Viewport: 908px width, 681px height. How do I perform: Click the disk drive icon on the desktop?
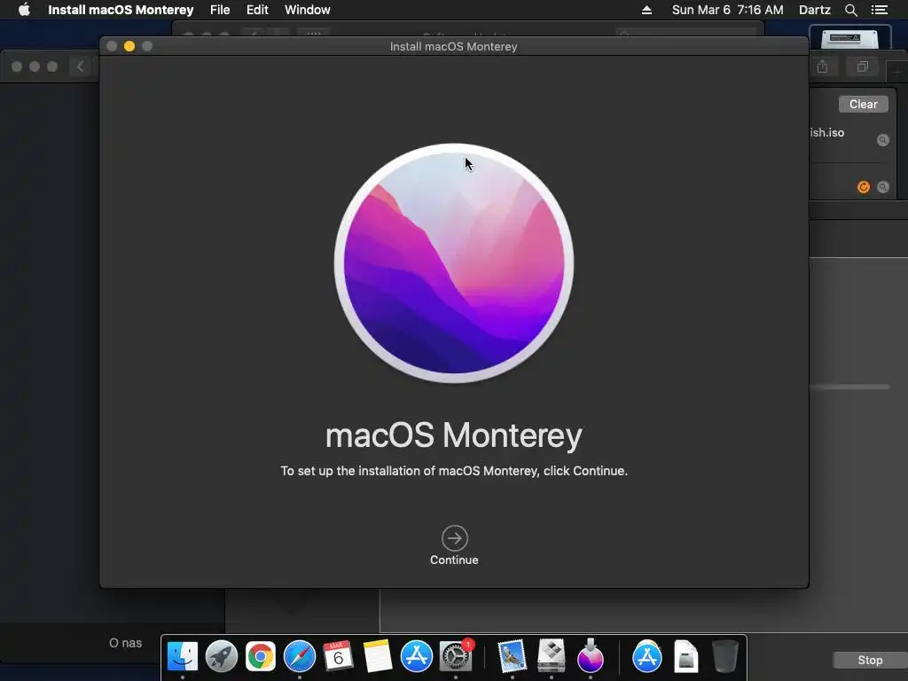tap(849, 38)
